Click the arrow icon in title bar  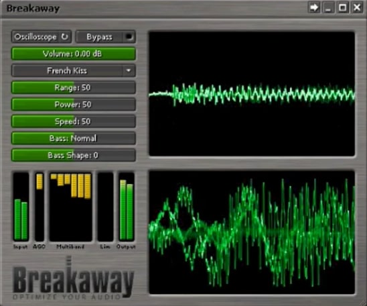(x=313, y=7)
